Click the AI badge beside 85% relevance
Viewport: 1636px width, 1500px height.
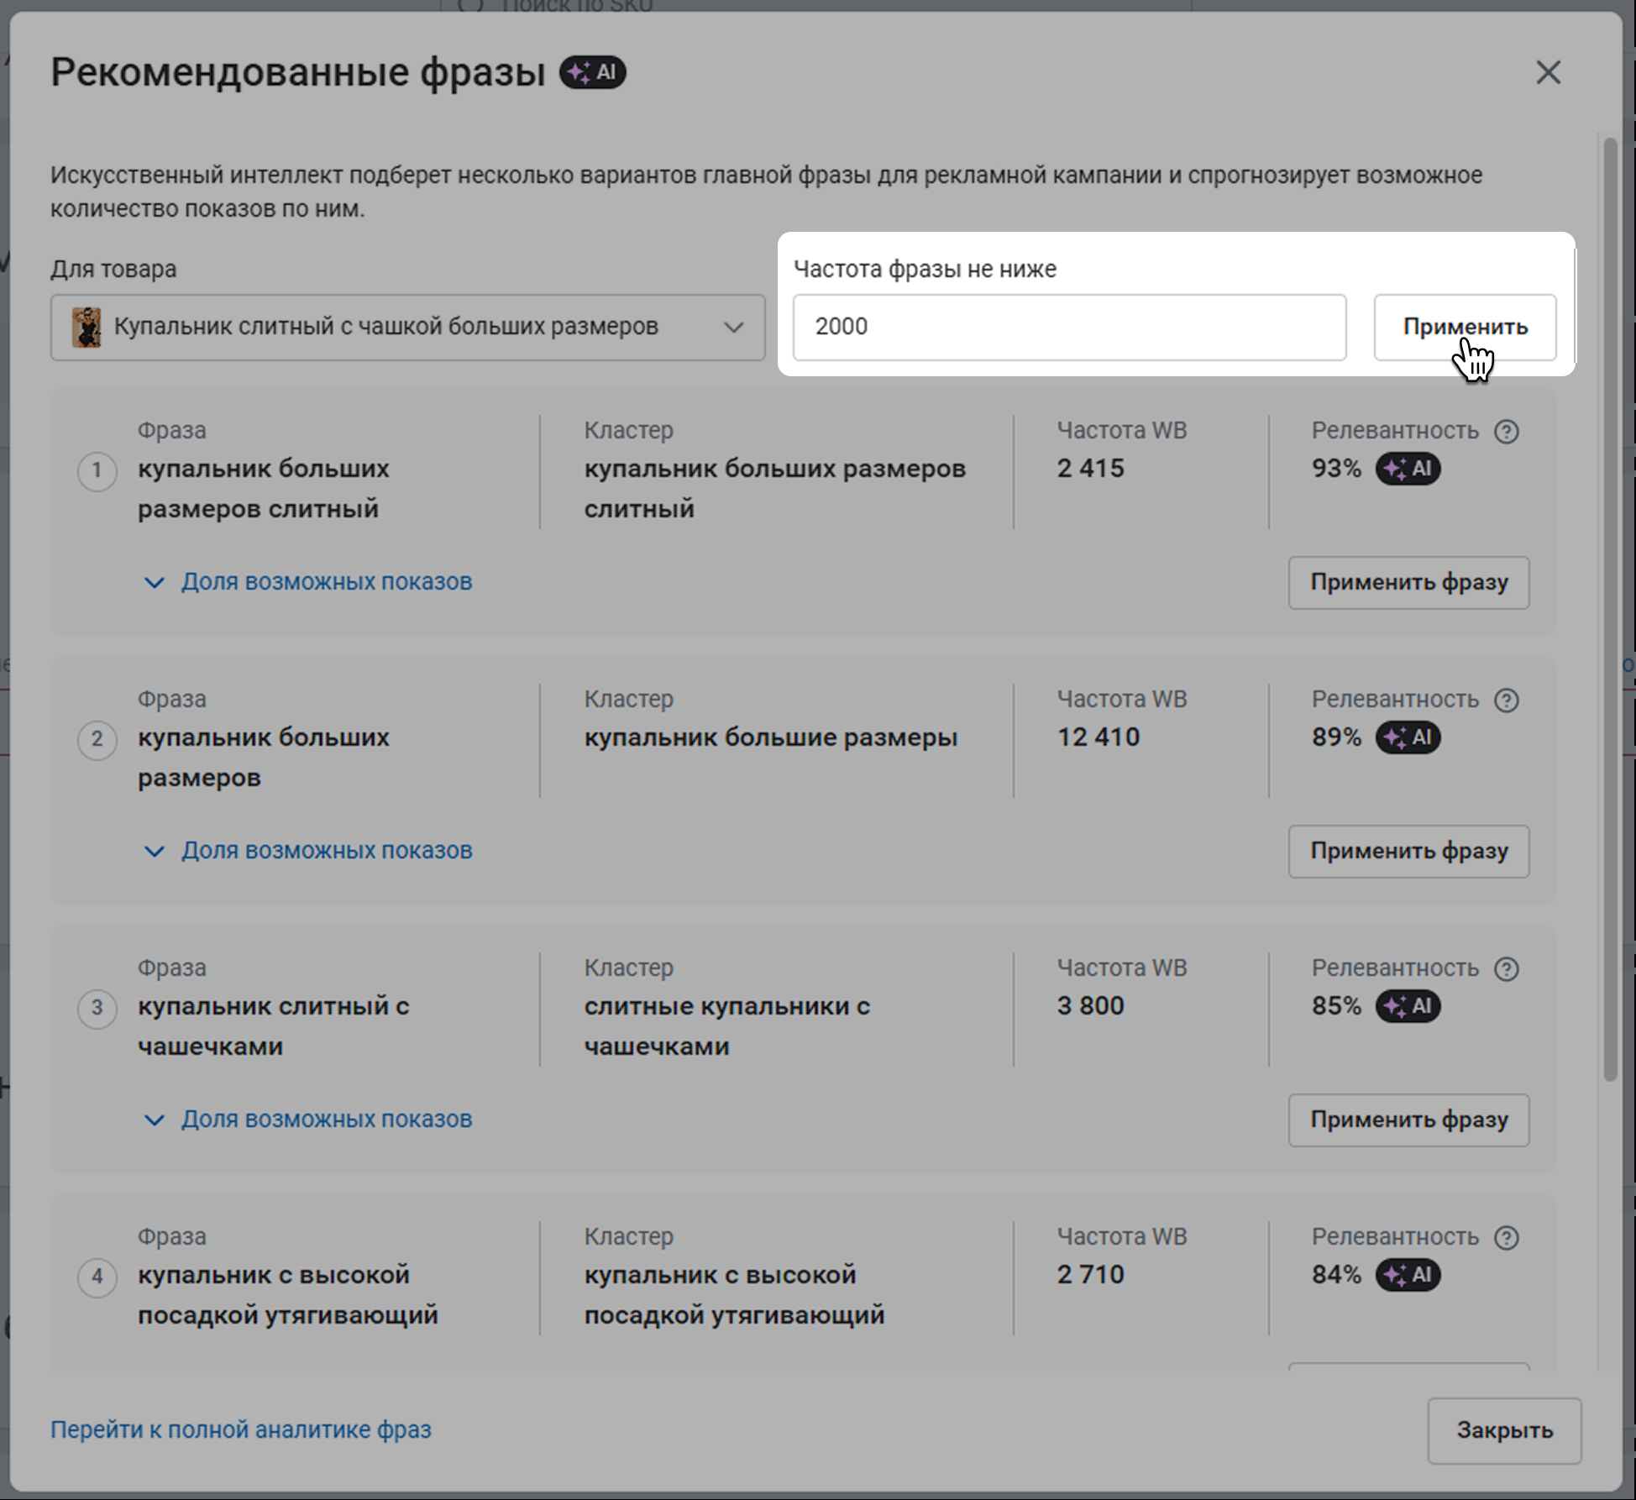pos(1408,1006)
